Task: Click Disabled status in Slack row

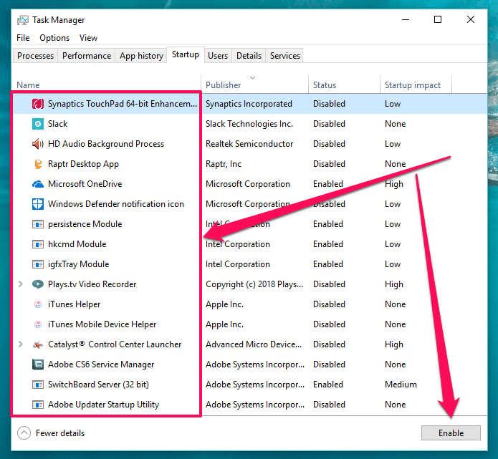Action: click(x=329, y=124)
